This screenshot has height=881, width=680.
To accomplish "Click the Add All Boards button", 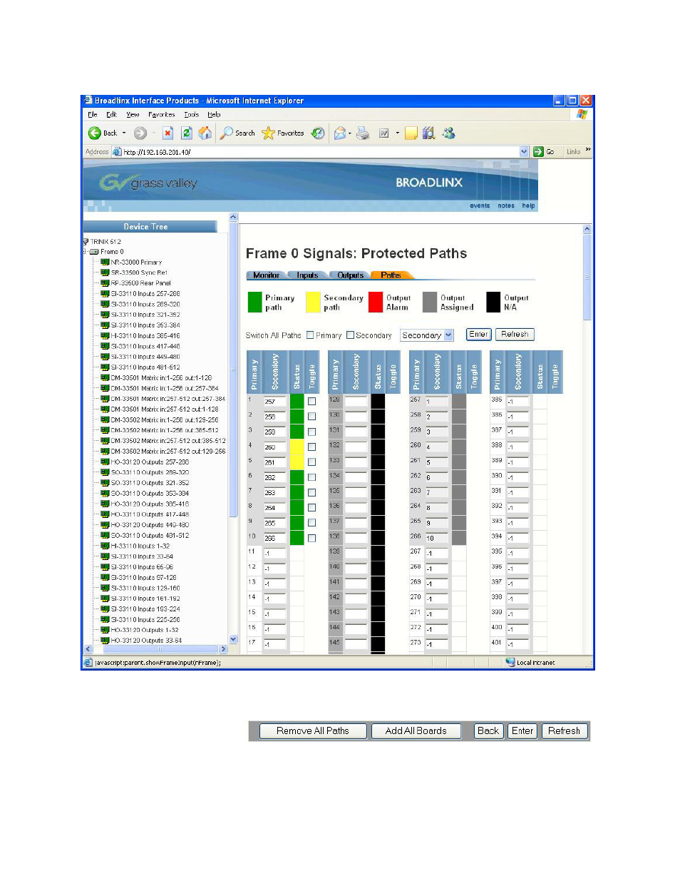I will 416,731.
